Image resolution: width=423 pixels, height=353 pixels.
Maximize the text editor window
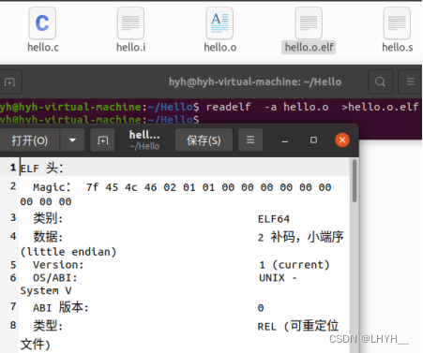[x=313, y=140]
